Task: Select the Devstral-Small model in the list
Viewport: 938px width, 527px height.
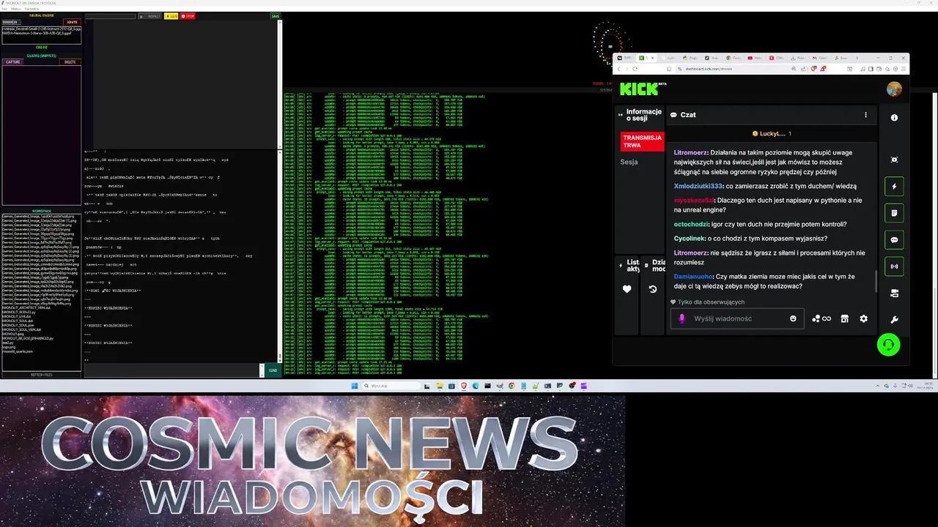Action: pyautogui.click(x=41, y=29)
